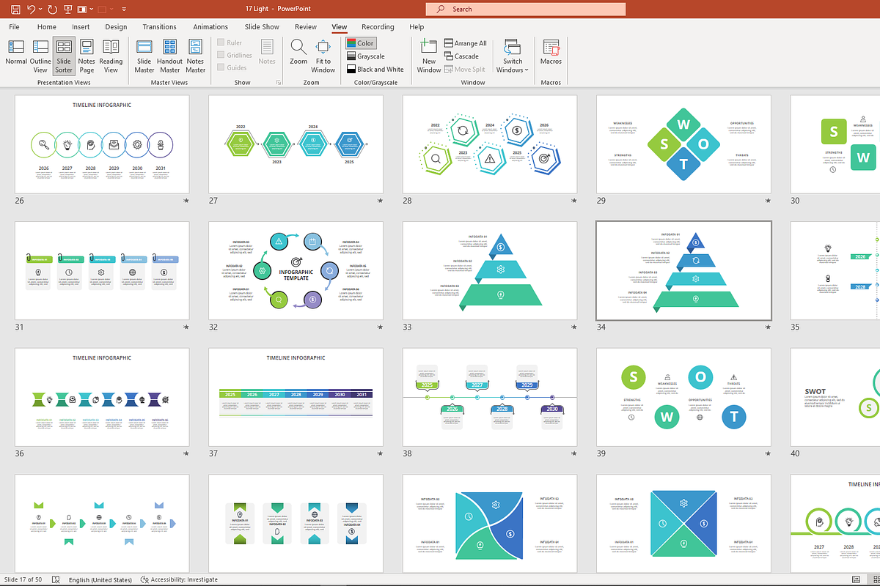Open the Design tab

(116, 27)
